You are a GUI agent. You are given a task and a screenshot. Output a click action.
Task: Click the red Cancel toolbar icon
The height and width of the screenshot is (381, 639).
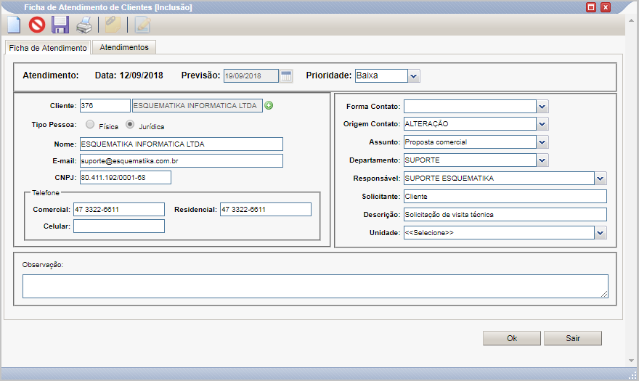37,25
